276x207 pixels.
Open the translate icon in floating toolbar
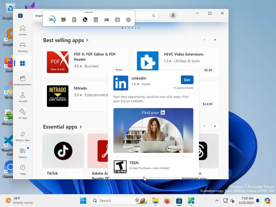106,20
